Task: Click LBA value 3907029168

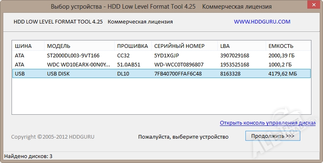Action: click(x=235, y=56)
